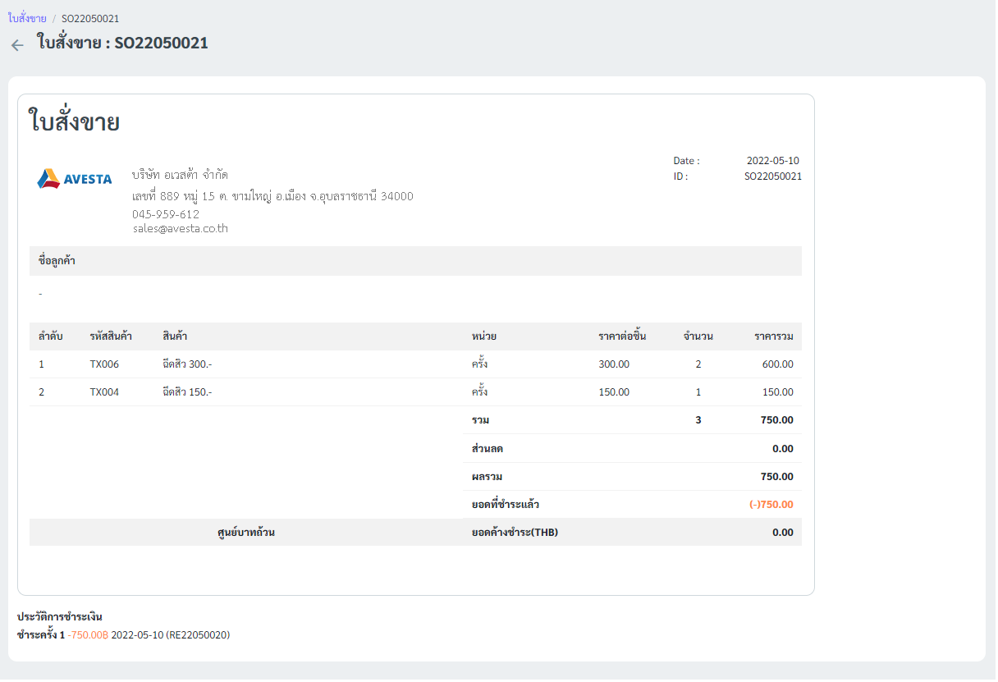The height and width of the screenshot is (682, 998).
Task: Click the ฉีดสิว 150.- product name
Action: (187, 392)
